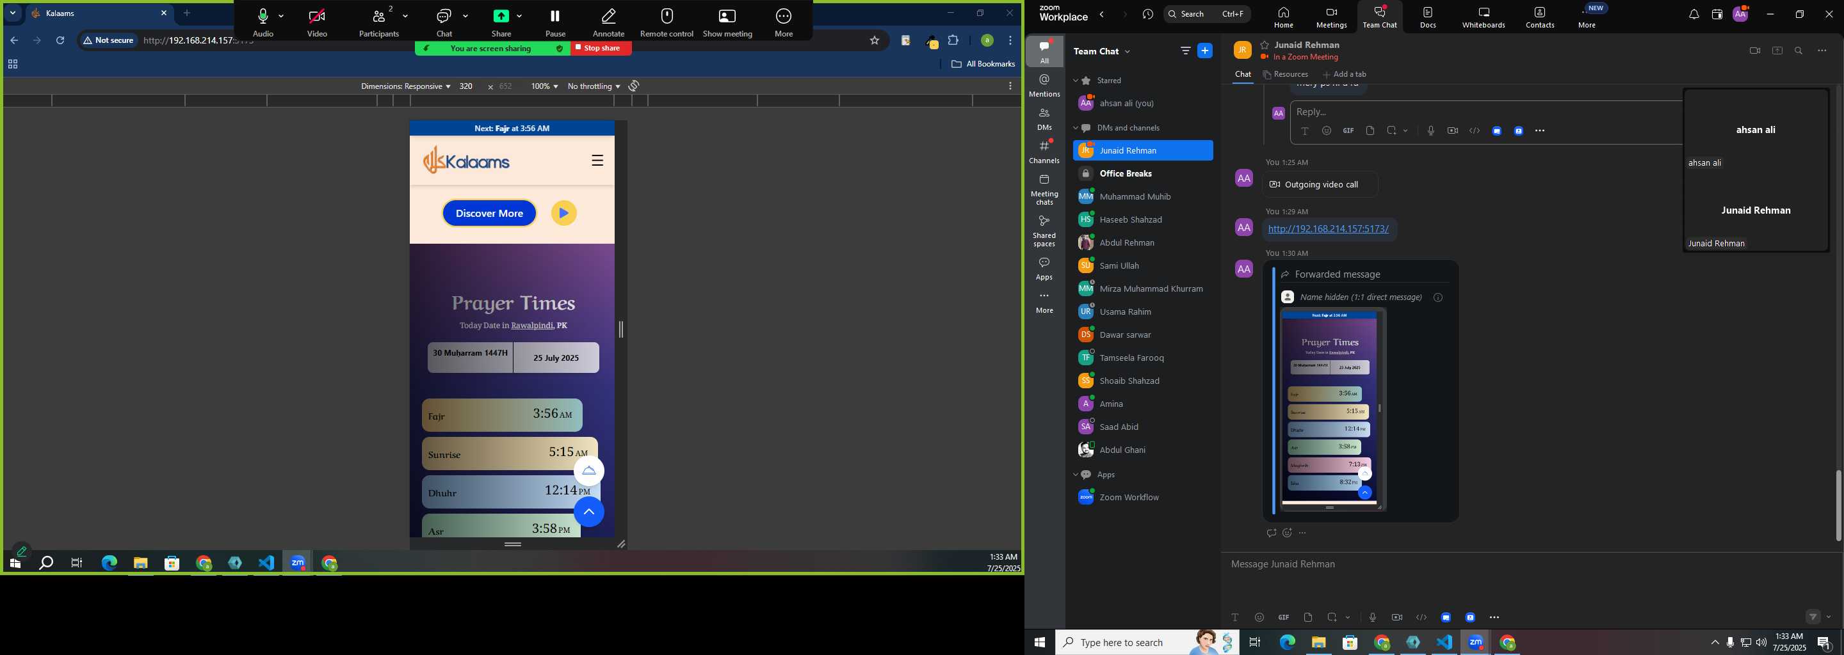The image size is (1844, 655).
Task: Collapse the DMs and channels section
Action: pyautogui.click(x=1075, y=128)
